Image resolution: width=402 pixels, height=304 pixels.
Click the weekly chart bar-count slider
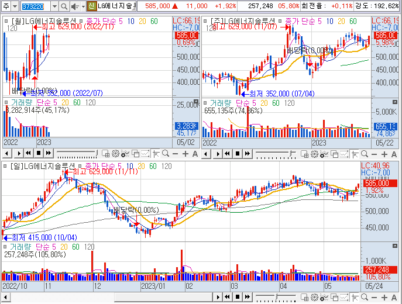276,154
